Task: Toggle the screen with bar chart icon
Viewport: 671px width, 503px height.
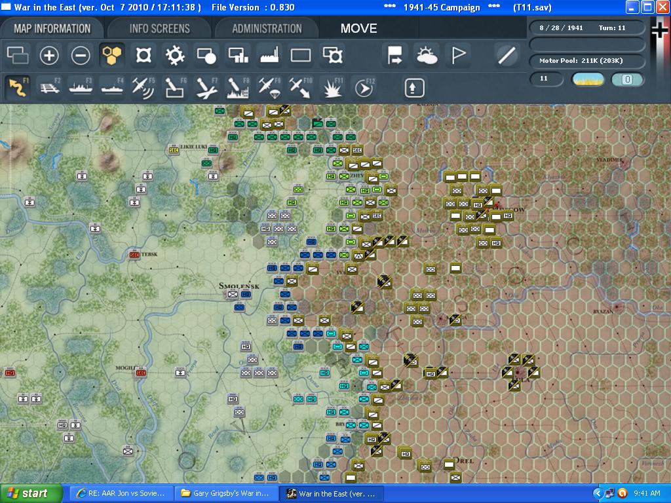Action: 239,56
